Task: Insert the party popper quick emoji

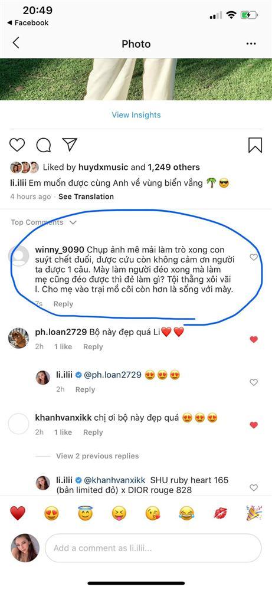Action: tap(254, 513)
